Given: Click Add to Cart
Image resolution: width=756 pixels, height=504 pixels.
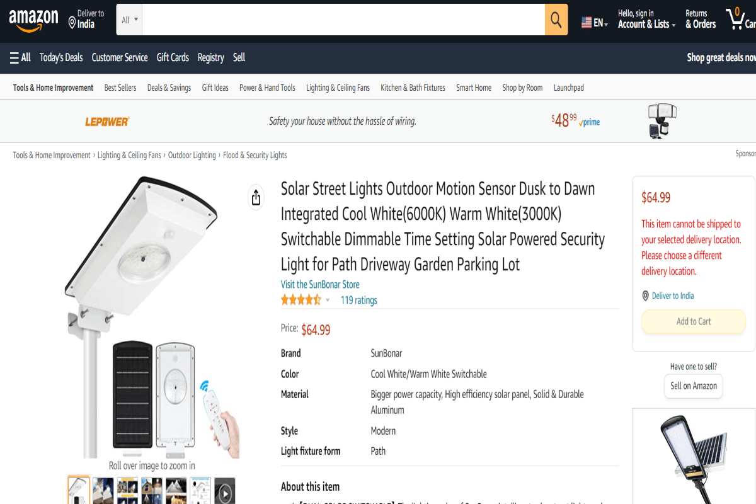Looking at the screenshot, I should tap(693, 321).
